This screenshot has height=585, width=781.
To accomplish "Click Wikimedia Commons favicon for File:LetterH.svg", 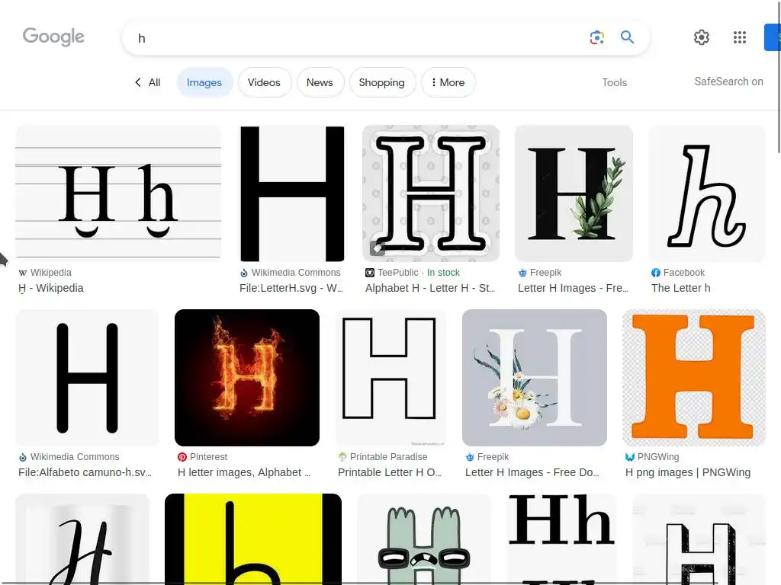I will pos(244,273).
